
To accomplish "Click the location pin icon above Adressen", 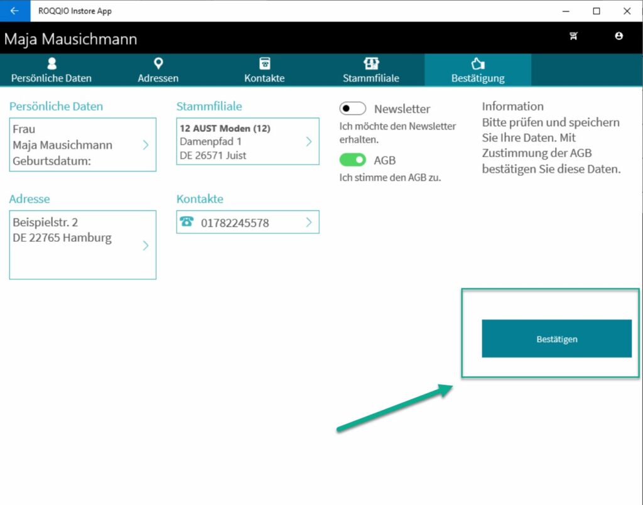I will (x=158, y=63).
